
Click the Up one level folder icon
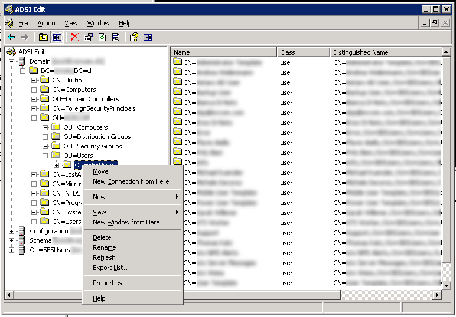(x=43, y=37)
